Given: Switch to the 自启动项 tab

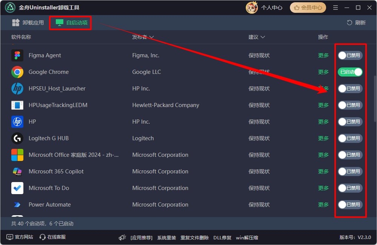Looking at the screenshot, I should point(71,23).
